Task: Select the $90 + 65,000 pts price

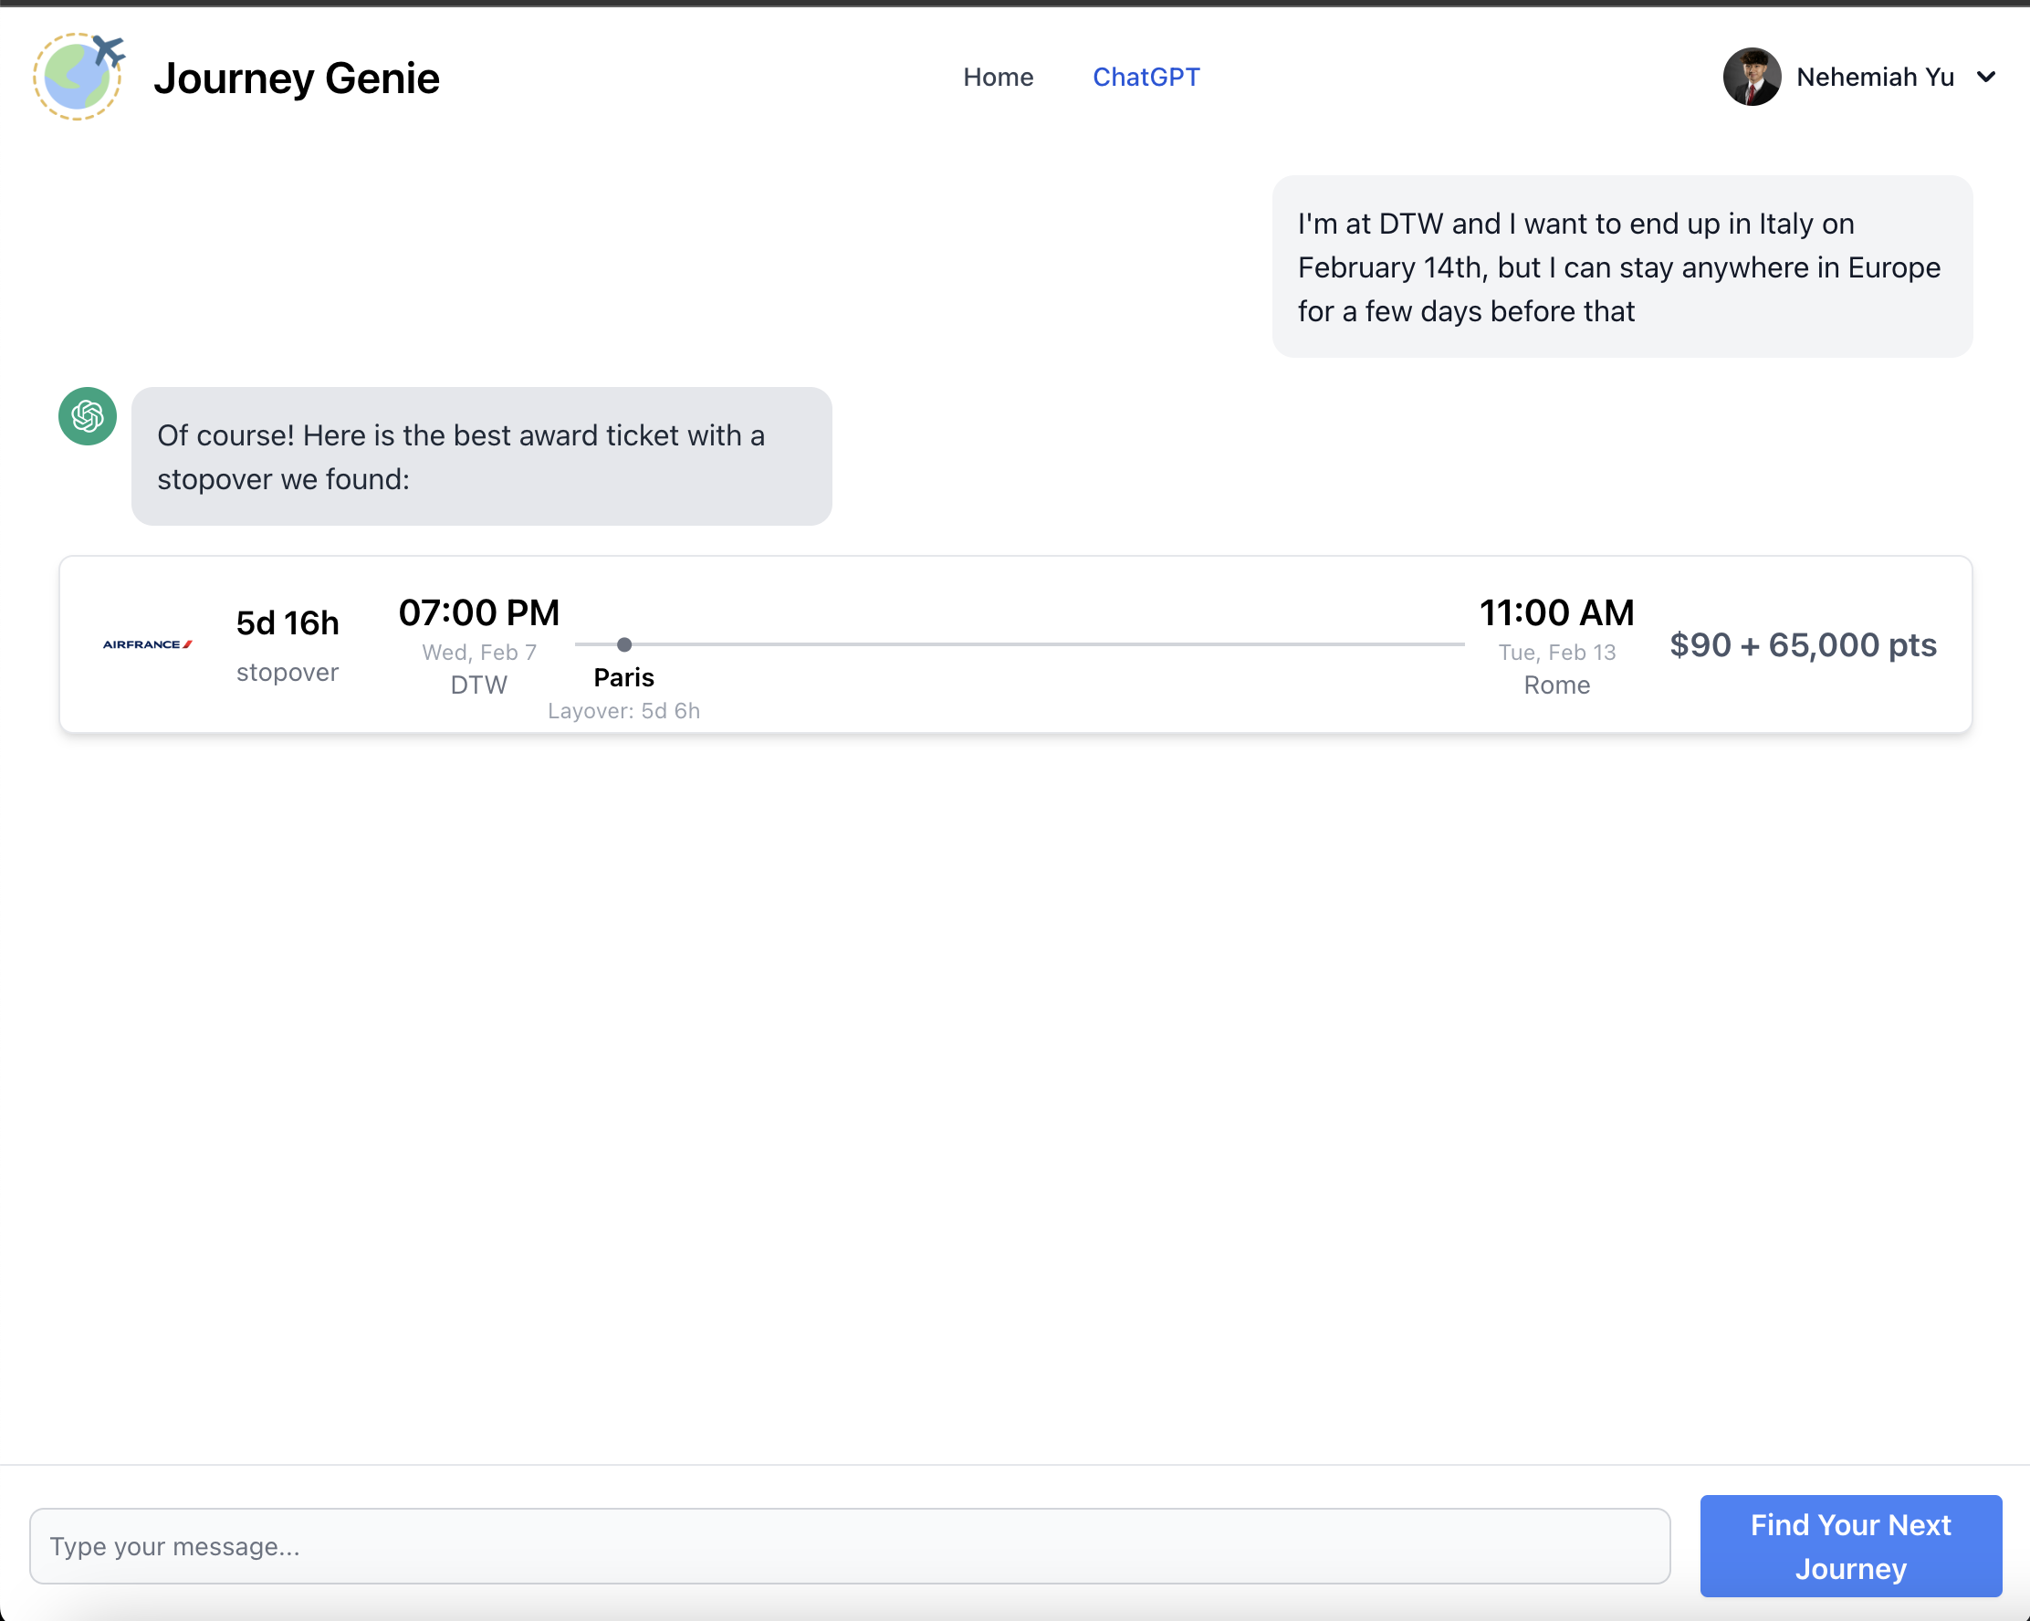Action: (1802, 644)
